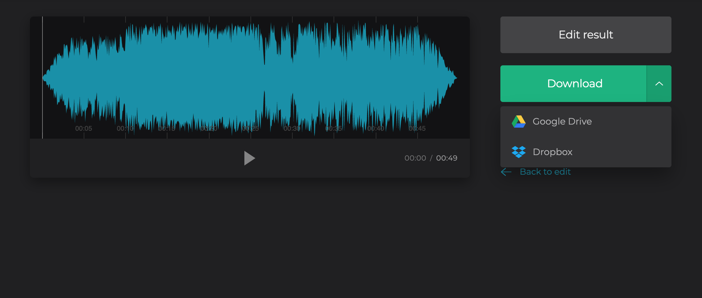The height and width of the screenshot is (298, 702).
Task: Click the 00:45 timeline label
Action: (x=418, y=128)
